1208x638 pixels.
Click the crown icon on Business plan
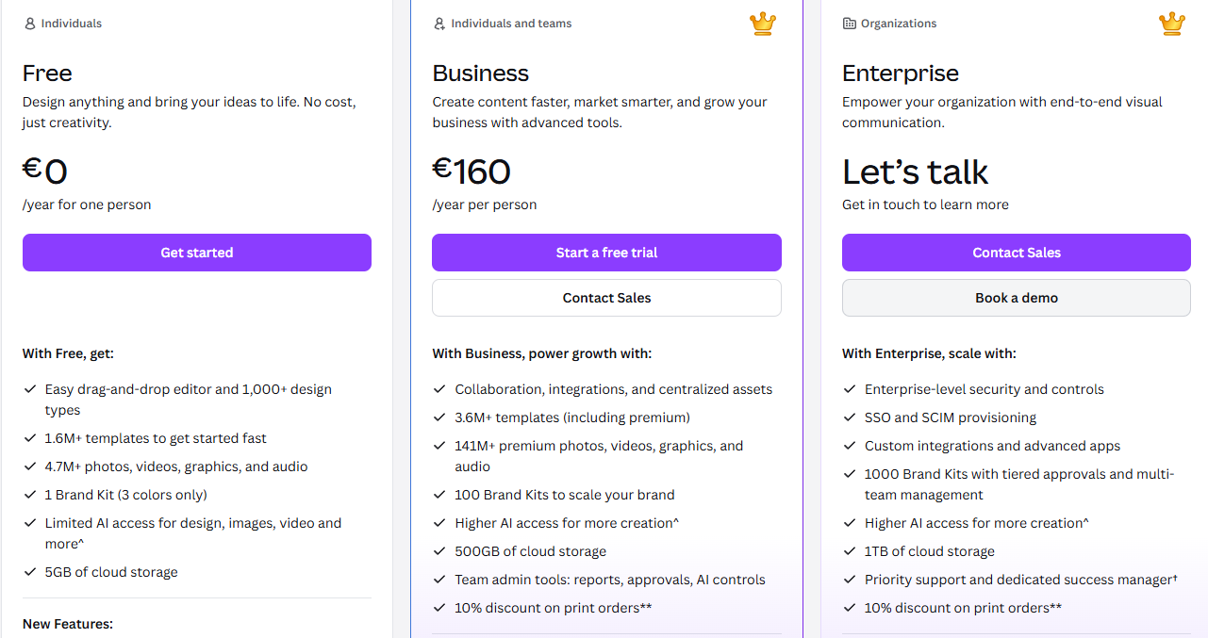tap(763, 24)
